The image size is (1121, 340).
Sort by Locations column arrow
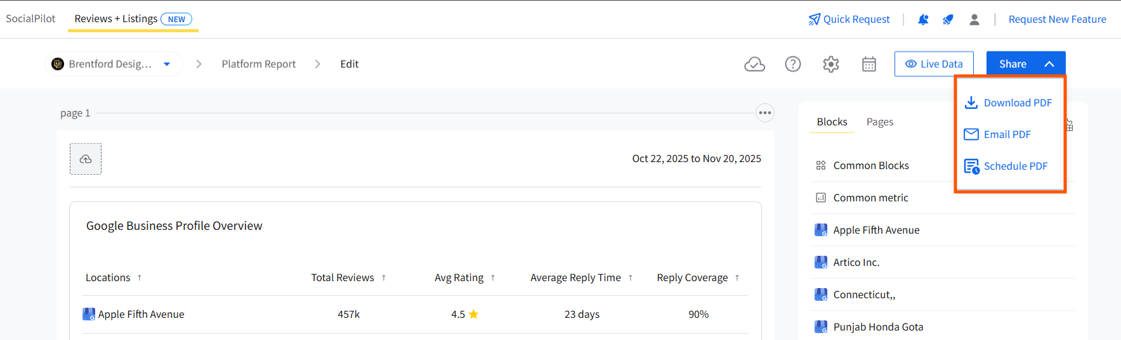pos(140,278)
